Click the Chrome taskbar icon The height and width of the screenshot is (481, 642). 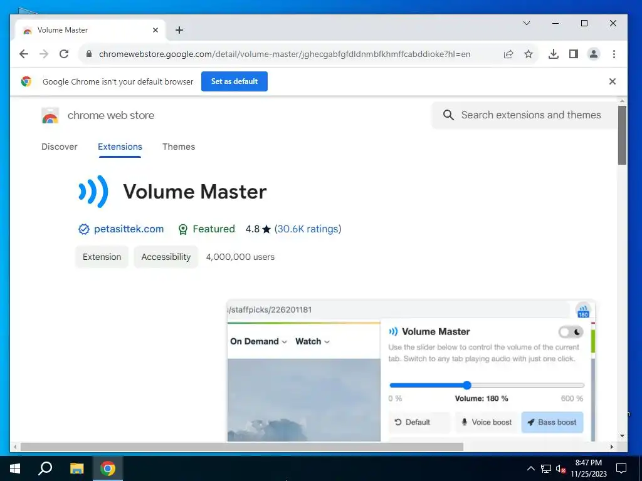point(108,468)
